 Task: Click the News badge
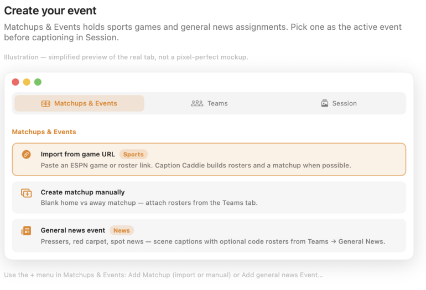click(122, 230)
